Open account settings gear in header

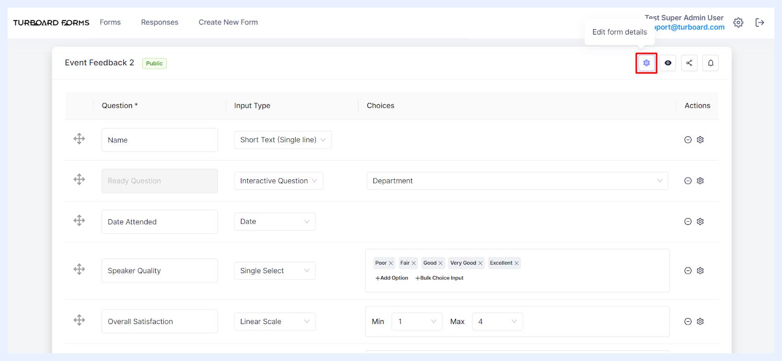pyautogui.click(x=738, y=23)
